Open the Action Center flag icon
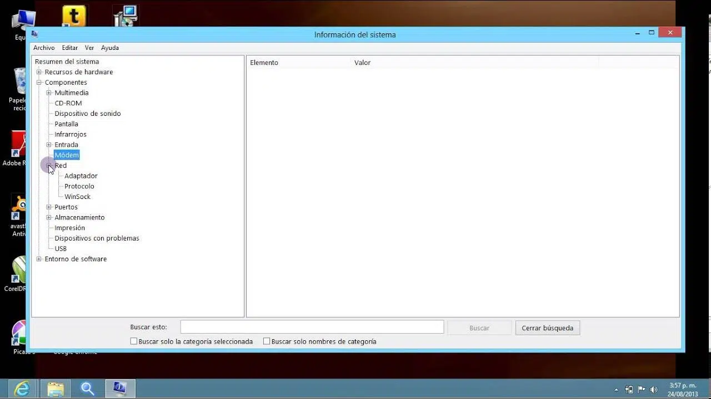Viewport: 711px width, 399px height. [642, 390]
